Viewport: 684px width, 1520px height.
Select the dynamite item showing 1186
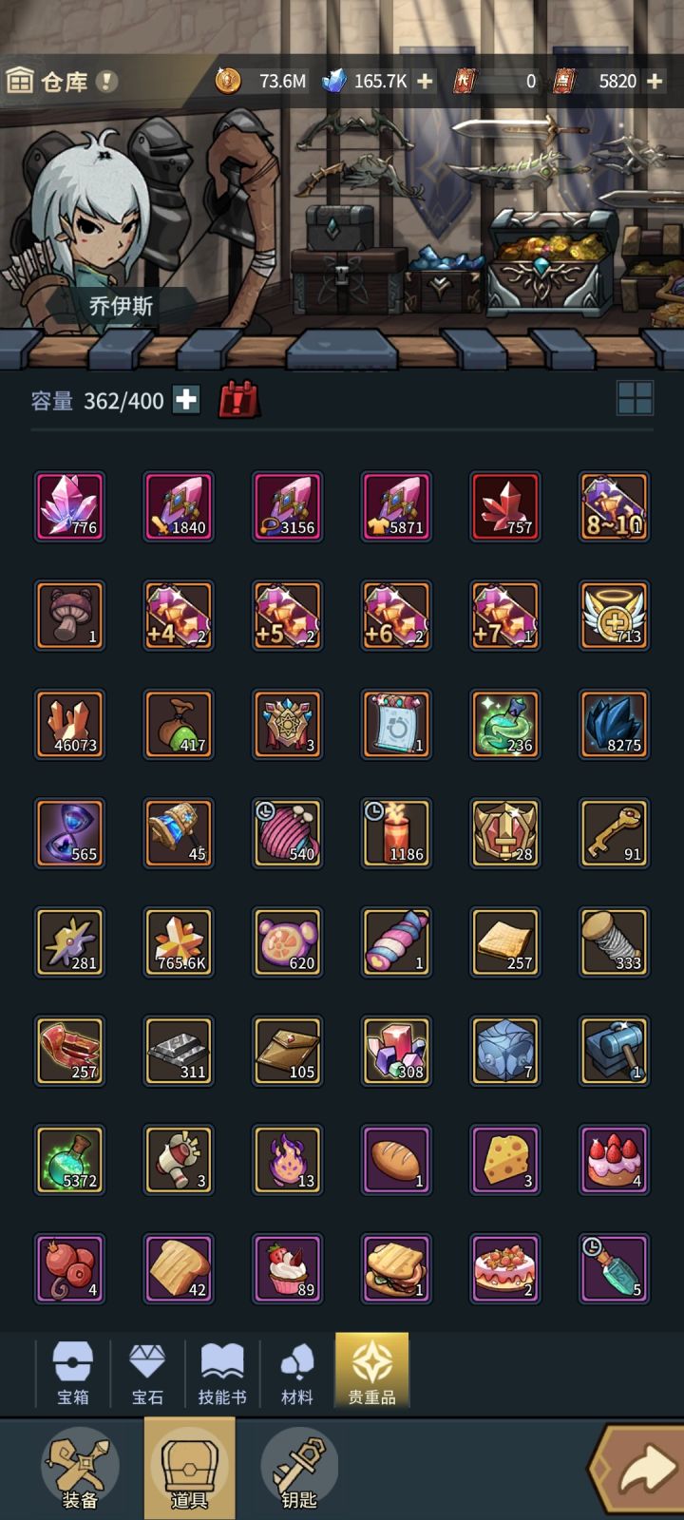coord(396,833)
